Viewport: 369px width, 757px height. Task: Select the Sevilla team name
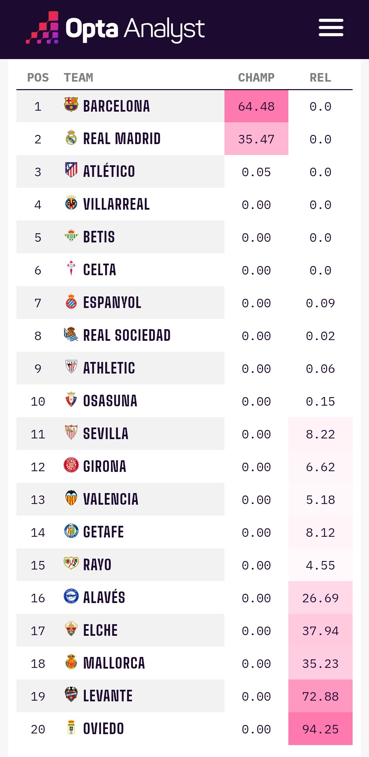coord(106,434)
